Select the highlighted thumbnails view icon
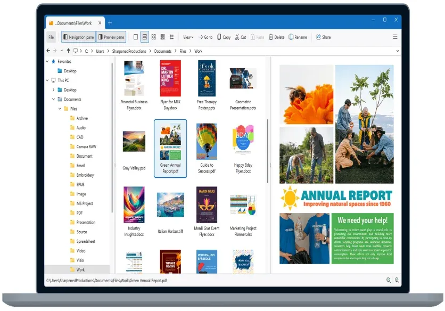445x311 pixels. tap(144, 37)
